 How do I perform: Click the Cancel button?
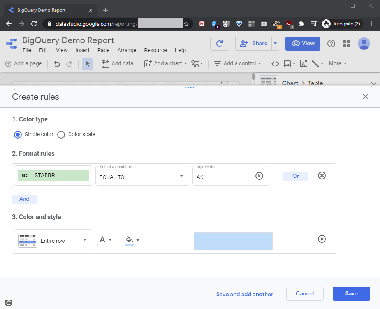(x=304, y=294)
